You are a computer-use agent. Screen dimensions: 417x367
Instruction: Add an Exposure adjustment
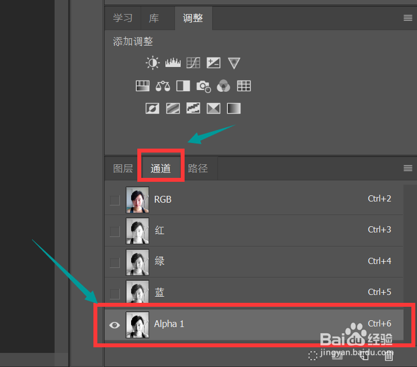[x=213, y=63]
